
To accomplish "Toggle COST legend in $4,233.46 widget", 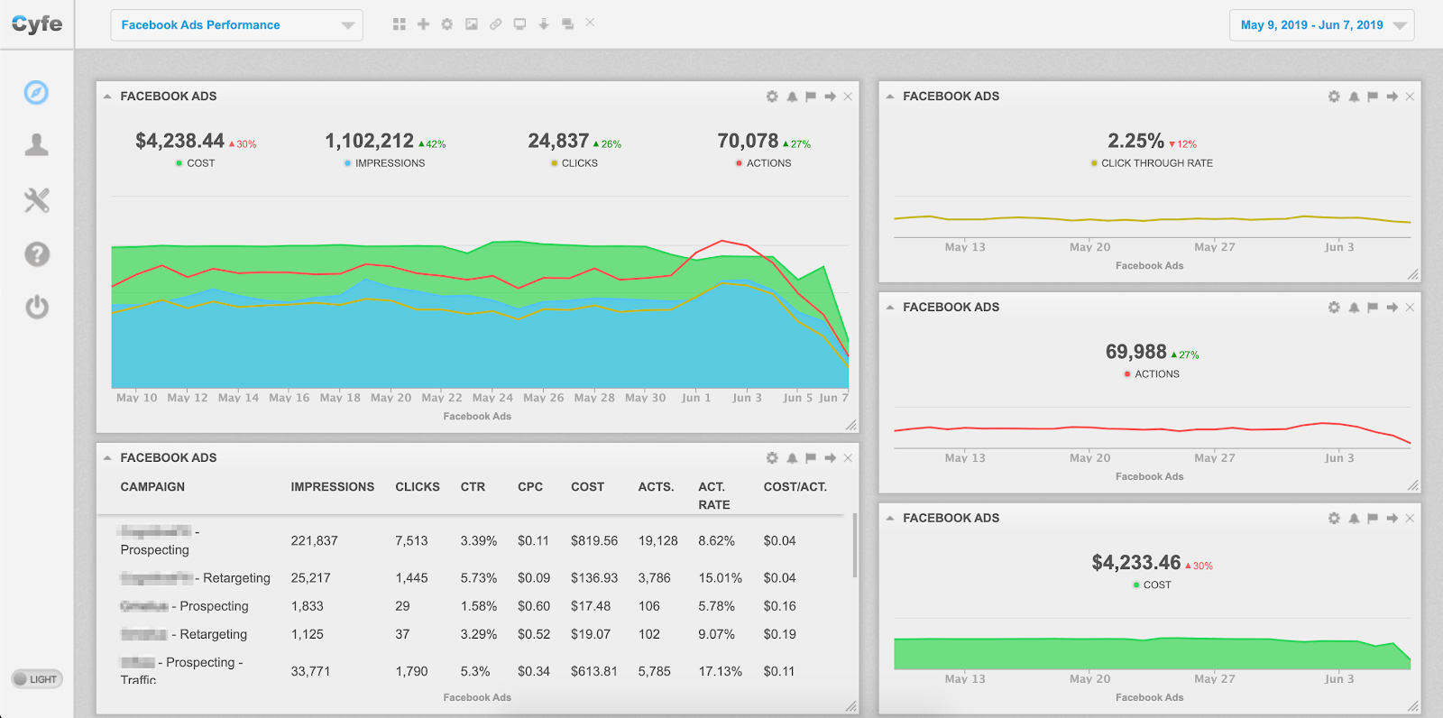I will (x=1152, y=585).
